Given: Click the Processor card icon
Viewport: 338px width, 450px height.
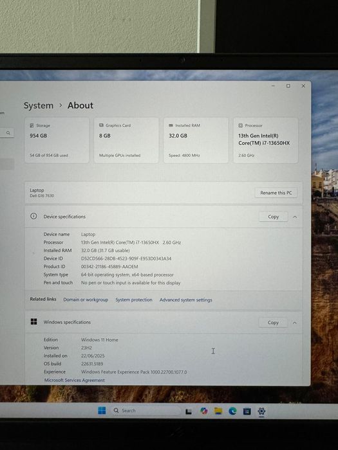Looking at the screenshot, I should 241,125.
